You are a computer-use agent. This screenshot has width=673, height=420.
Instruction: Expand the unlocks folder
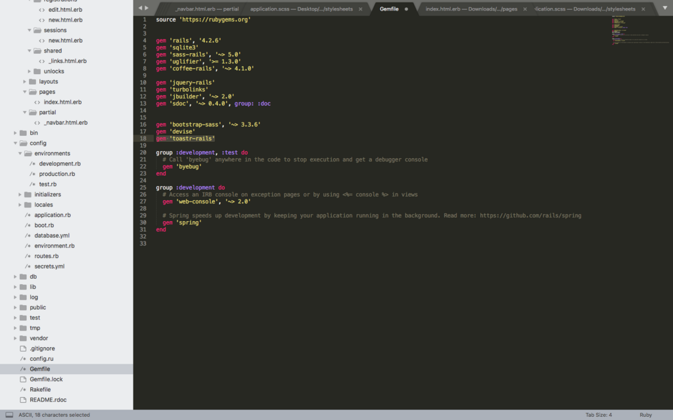[x=29, y=71]
